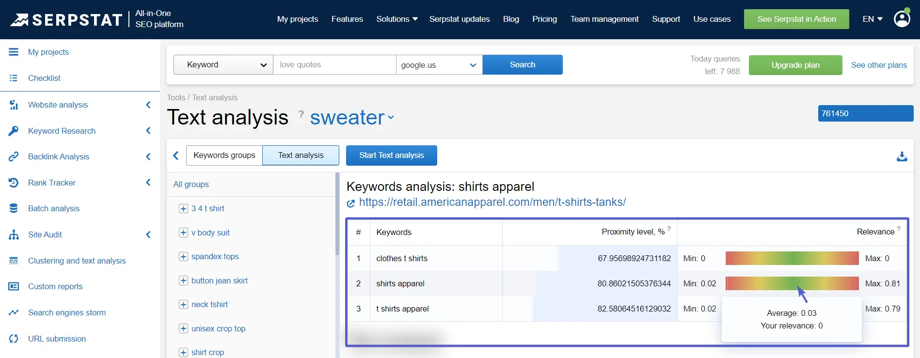Click the Upgrade plan button
The height and width of the screenshot is (358, 920).
(795, 65)
